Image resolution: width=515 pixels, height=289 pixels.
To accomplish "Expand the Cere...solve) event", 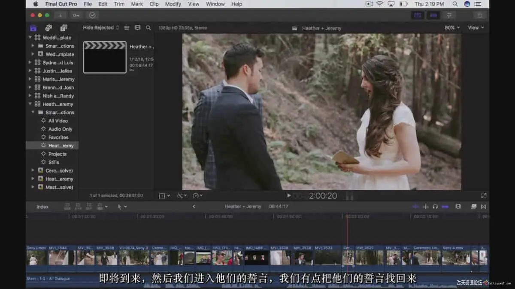I will [33, 170].
